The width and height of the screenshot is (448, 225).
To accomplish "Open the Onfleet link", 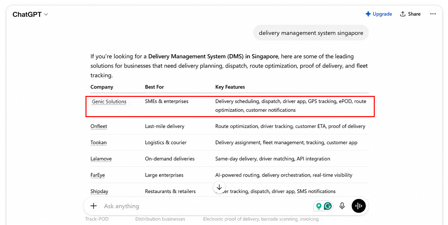I will (x=99, y=126).
